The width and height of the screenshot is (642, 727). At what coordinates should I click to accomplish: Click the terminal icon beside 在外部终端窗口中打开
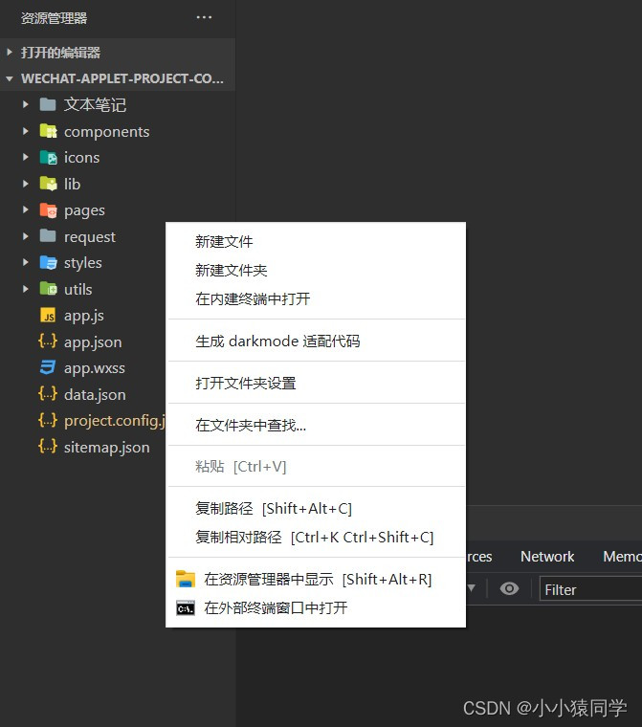[x=186, y=608]
